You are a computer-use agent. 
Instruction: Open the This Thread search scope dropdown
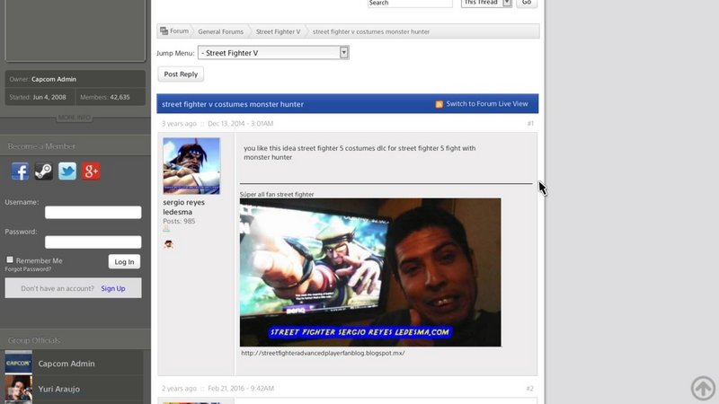point(486,3)
